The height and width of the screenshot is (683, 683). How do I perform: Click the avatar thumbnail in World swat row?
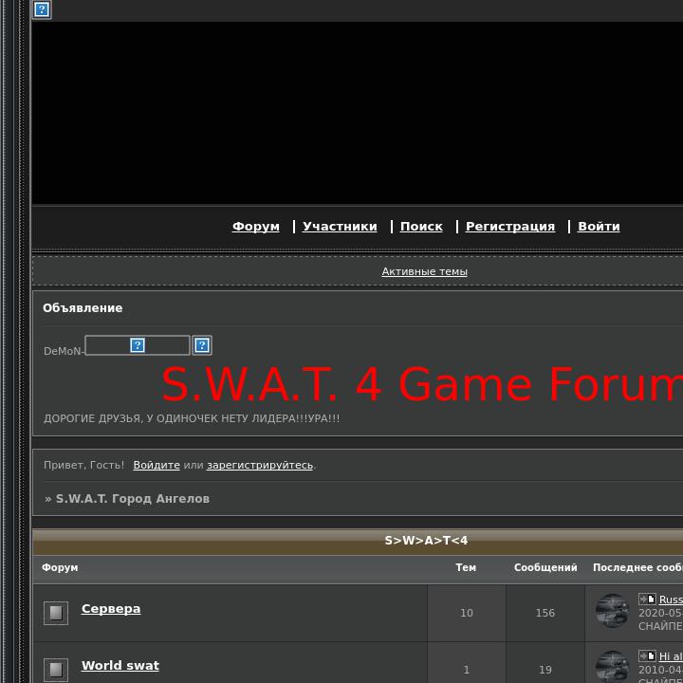point(612,667)
